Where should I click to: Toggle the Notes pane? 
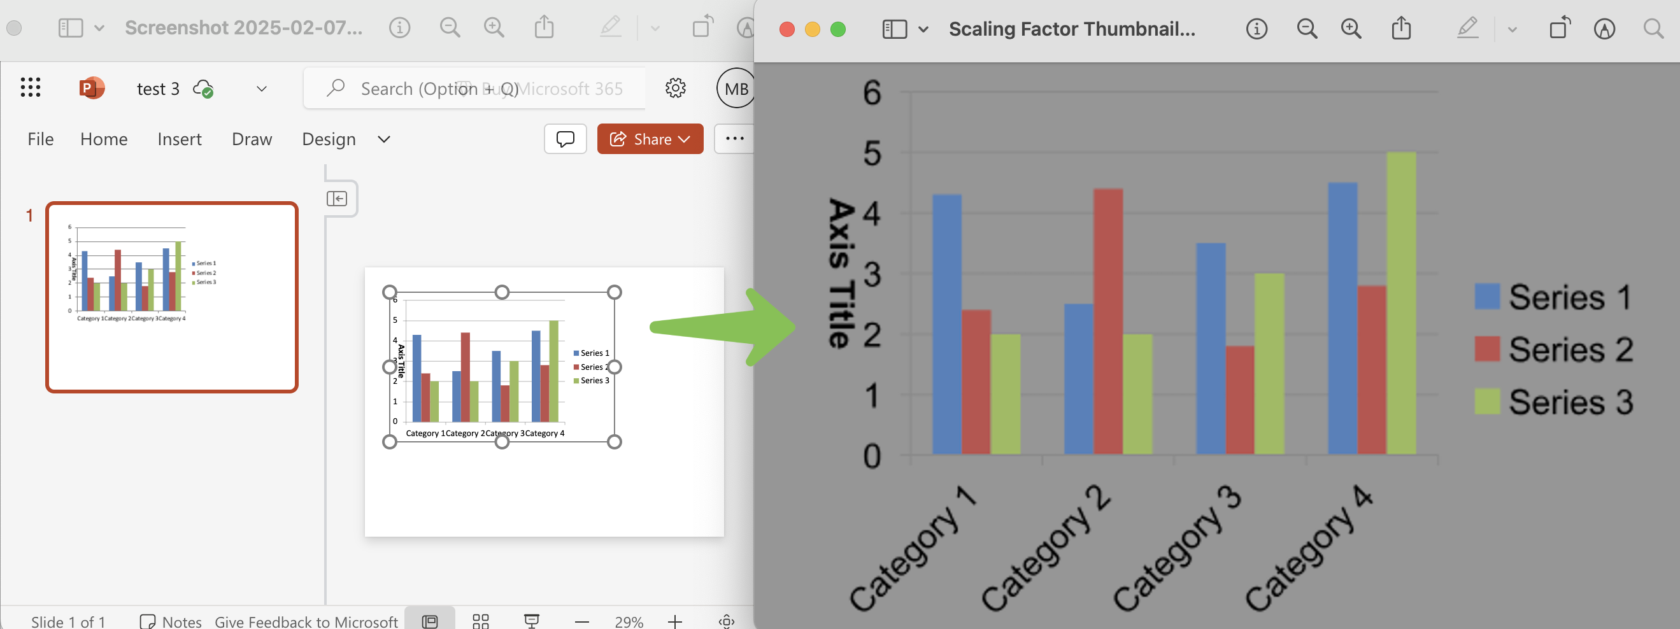[171, 621]
